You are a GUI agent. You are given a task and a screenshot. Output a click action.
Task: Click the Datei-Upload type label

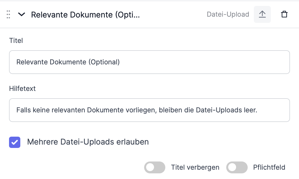(228, 14)
